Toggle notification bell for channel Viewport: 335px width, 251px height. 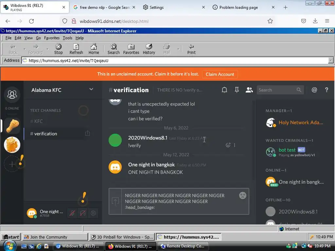pos(224,90)
